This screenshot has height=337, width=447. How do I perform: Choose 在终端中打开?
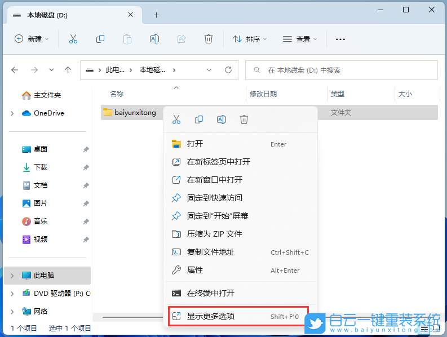[240, 293]
